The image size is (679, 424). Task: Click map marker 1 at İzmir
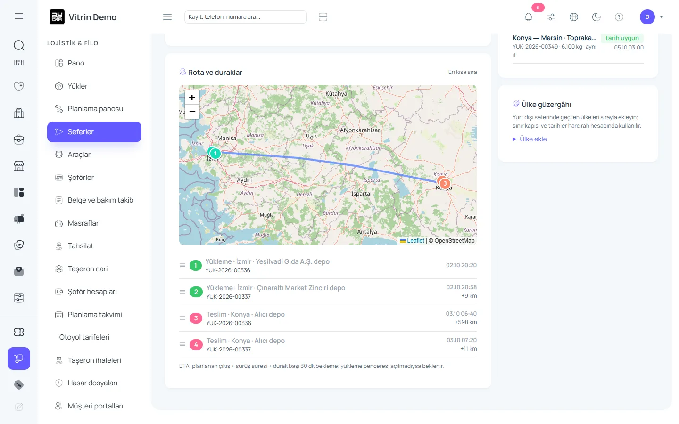tap(215, 153)
